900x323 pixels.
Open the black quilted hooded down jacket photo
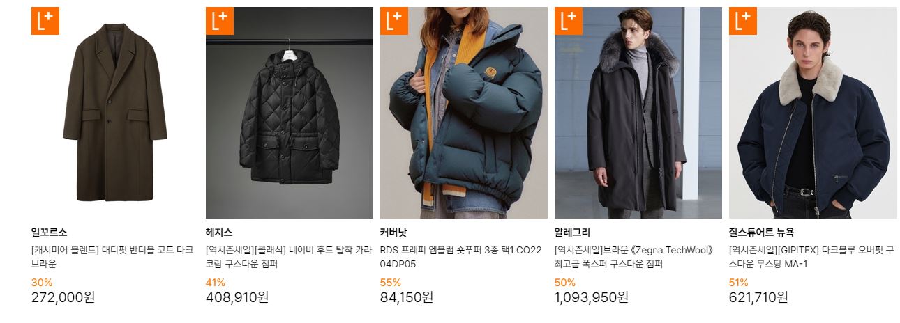click(x=290, y=113)
